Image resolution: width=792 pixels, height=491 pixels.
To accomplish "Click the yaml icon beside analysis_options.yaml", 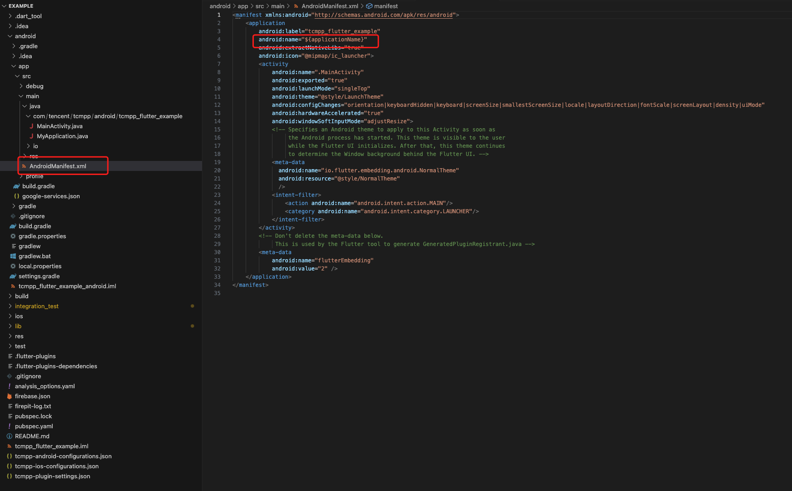I will 10,386.
